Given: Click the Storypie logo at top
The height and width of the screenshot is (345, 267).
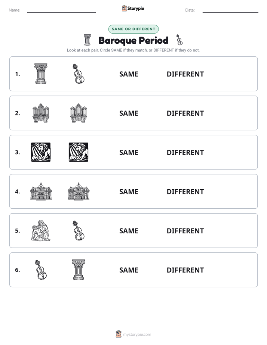Looking at the screenshot, I should pos(133,8).
